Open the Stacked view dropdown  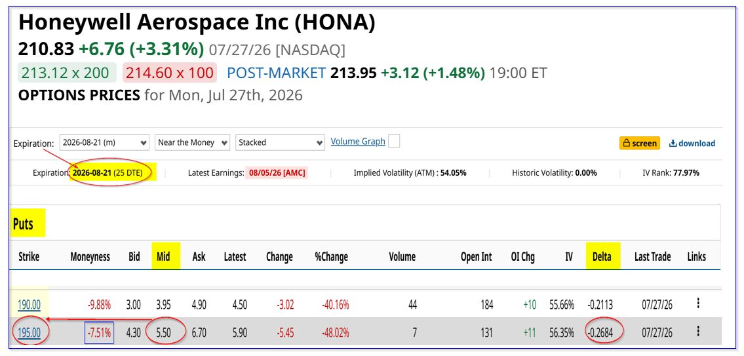(x=280, y=142)
